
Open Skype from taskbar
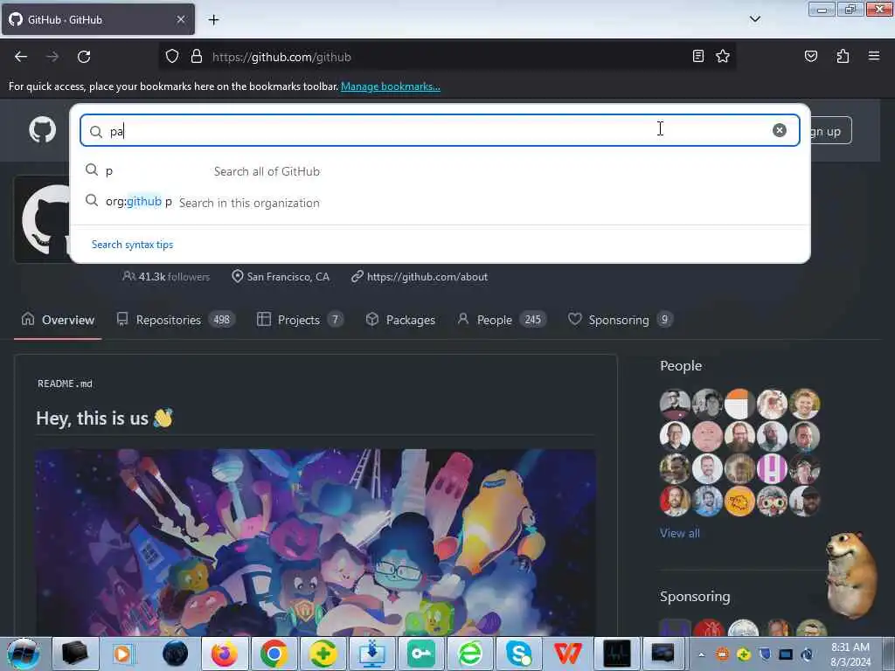tap(518, 654)
